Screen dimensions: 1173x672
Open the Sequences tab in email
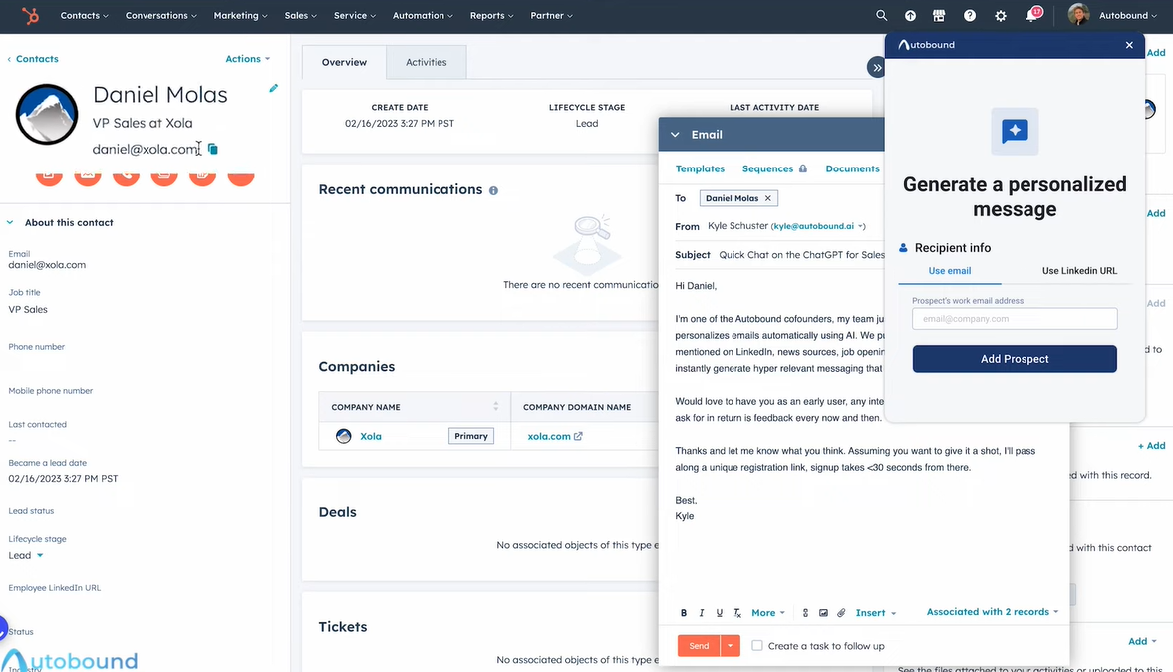(x=774, y=169)
